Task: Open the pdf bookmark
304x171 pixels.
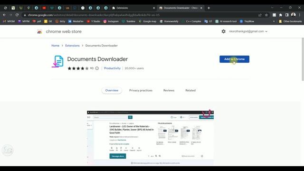Action: click(37, 21)
